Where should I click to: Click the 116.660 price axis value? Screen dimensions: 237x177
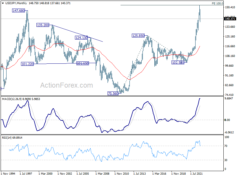pos(230,46)
